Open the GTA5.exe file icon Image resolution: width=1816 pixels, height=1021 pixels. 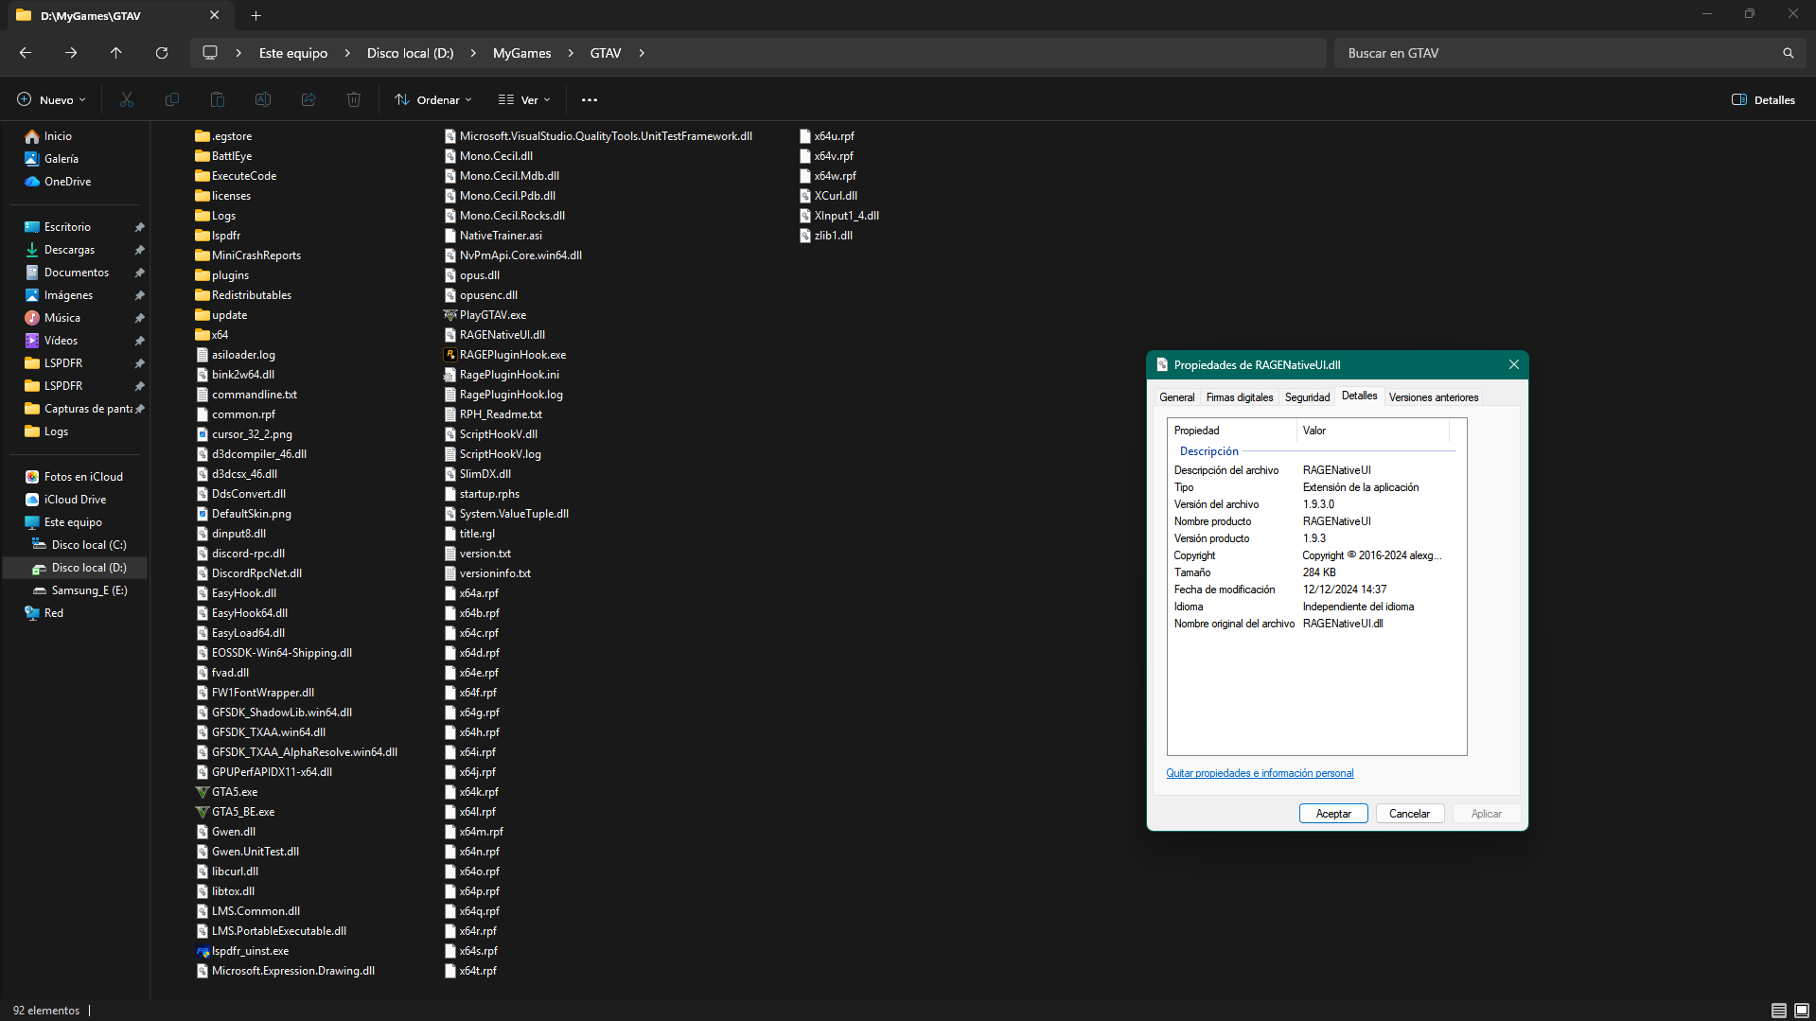(203, 792)
